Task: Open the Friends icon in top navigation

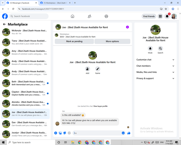Action: pyautogui.click(x=89, y=16)
